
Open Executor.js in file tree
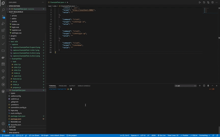[x=17, y=79]
